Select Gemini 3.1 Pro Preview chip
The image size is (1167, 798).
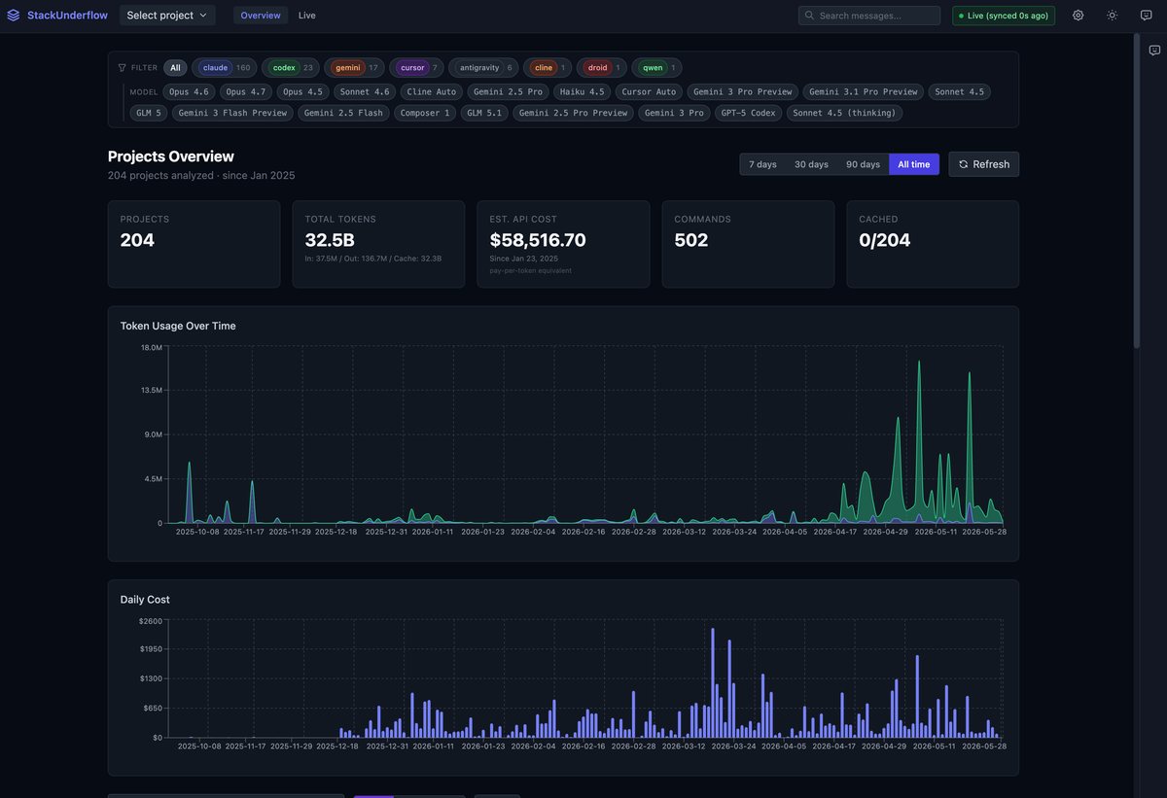click(864, 91)
